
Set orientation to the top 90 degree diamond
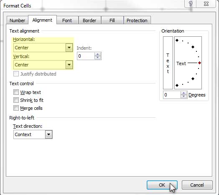177,41
